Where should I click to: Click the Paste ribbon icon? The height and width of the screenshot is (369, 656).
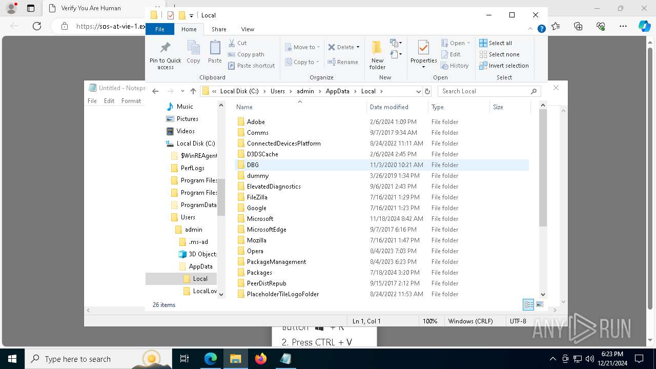(215, 52)
